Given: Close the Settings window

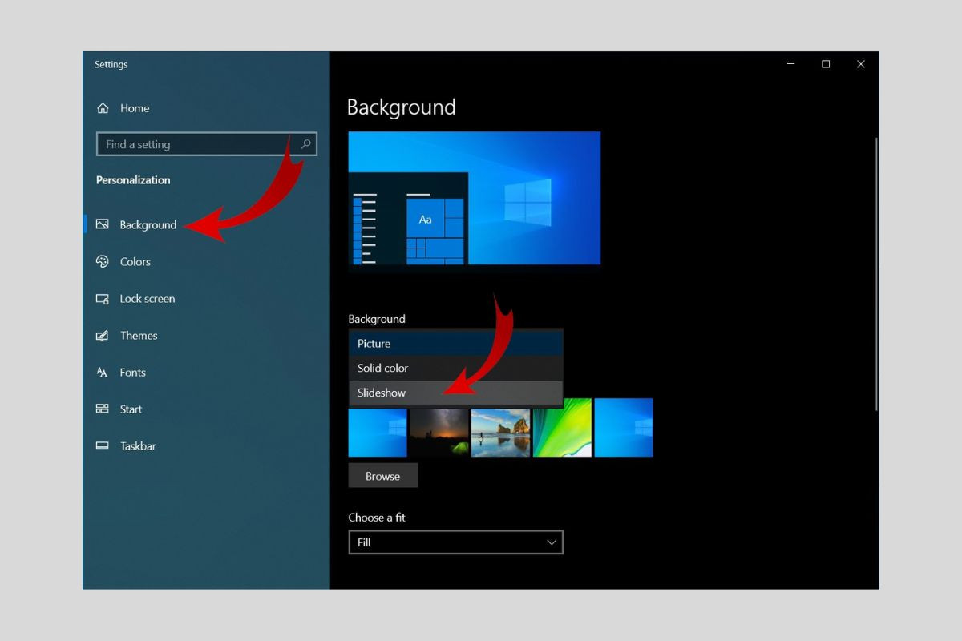Looking at the screenshot, I should (x=861, y=64).
